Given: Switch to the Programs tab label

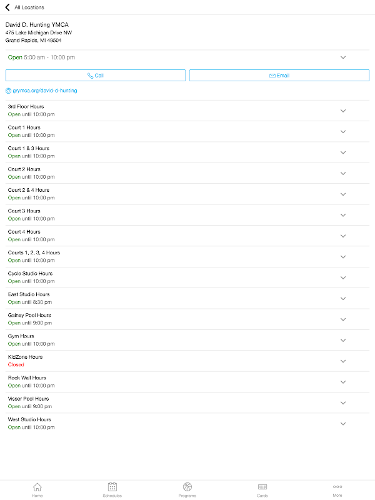Looking at the screenshot, I should pyautogui.click(x=187, y=496).
